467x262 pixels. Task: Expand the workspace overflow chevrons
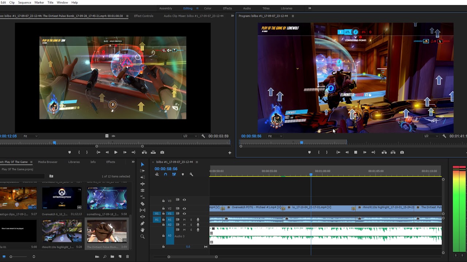pos(310,8)
